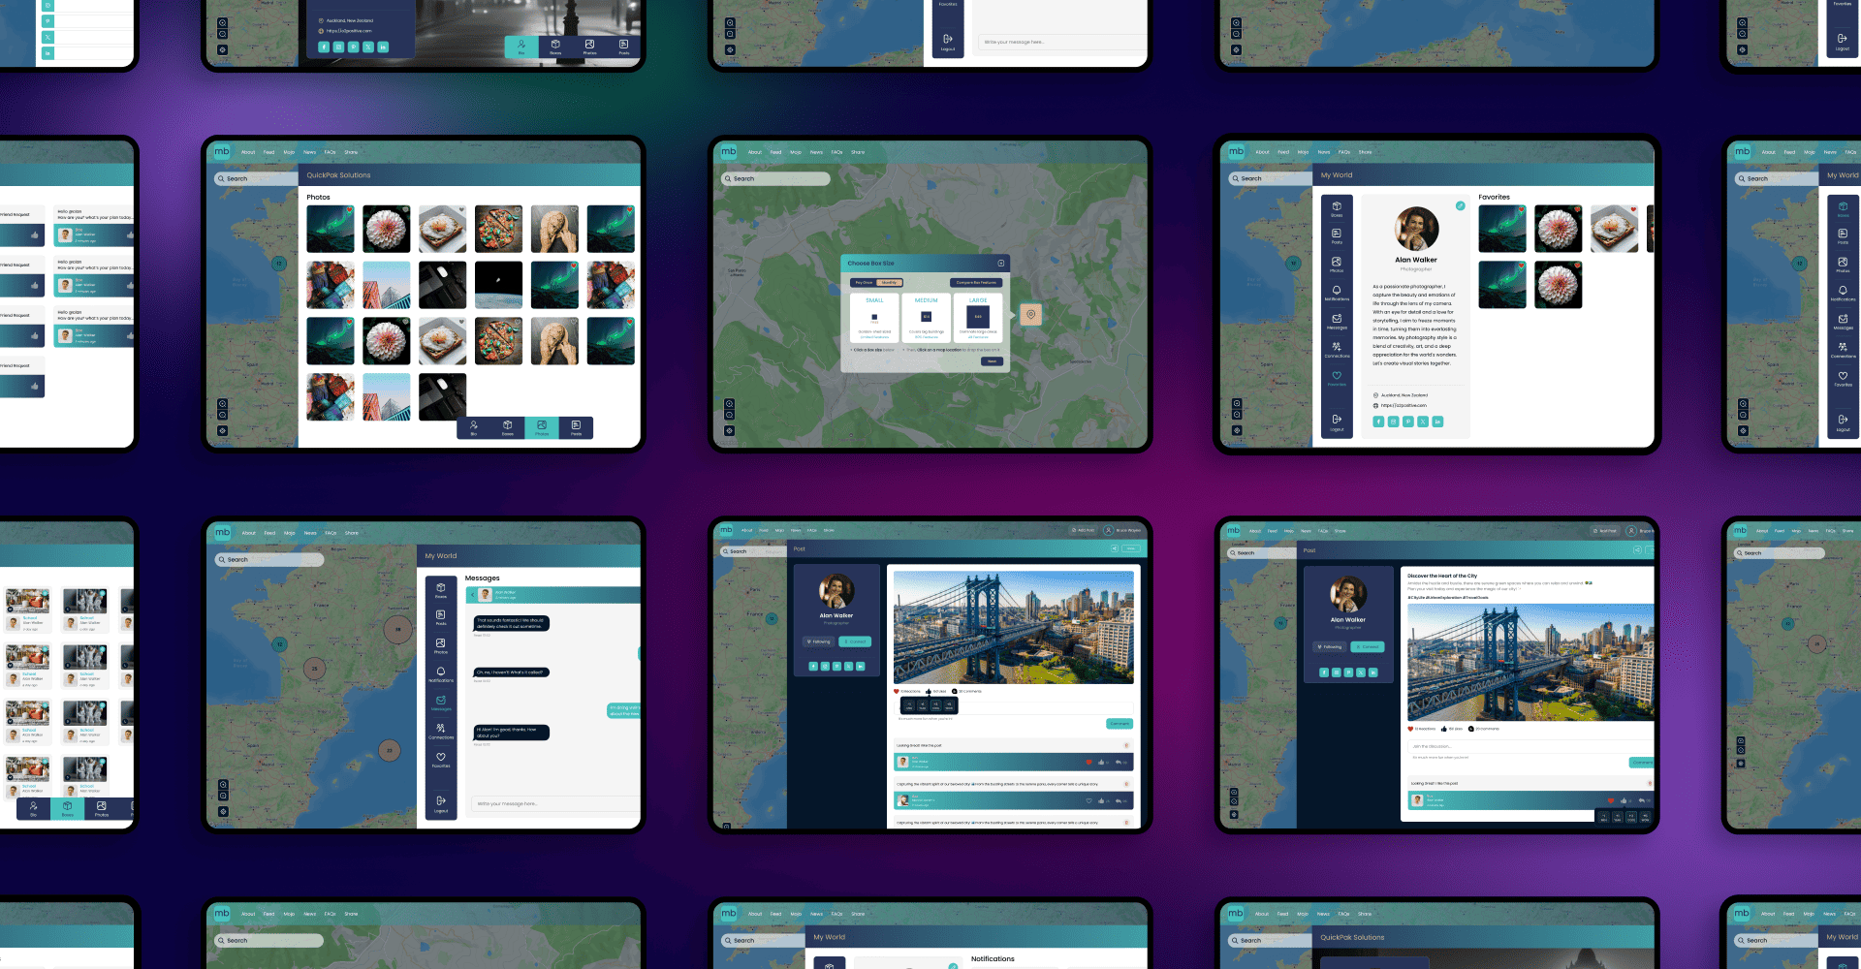Screen dimensions: 1861x969
Task: Click the Logout icon in the Favorites screen sidebar
Action: click(1337, 422)
